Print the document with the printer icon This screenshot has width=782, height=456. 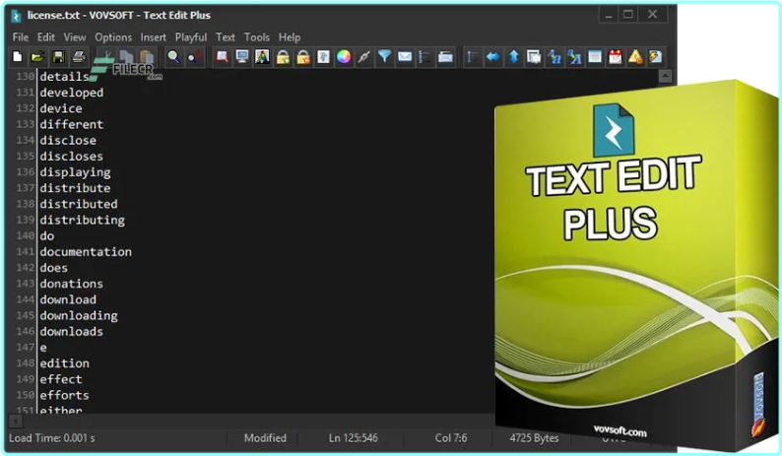pyautogui.click(x=79, y=57)
